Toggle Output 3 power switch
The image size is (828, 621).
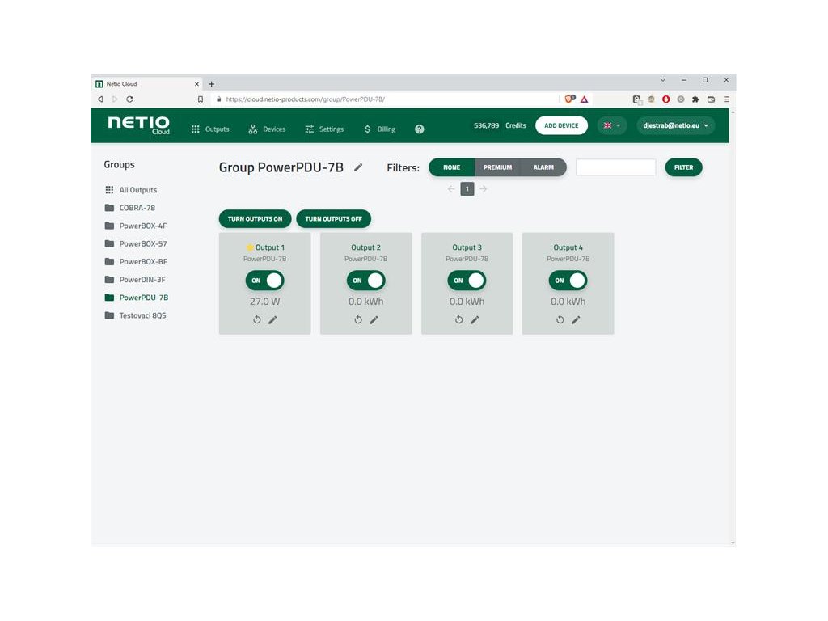[467, 281]
